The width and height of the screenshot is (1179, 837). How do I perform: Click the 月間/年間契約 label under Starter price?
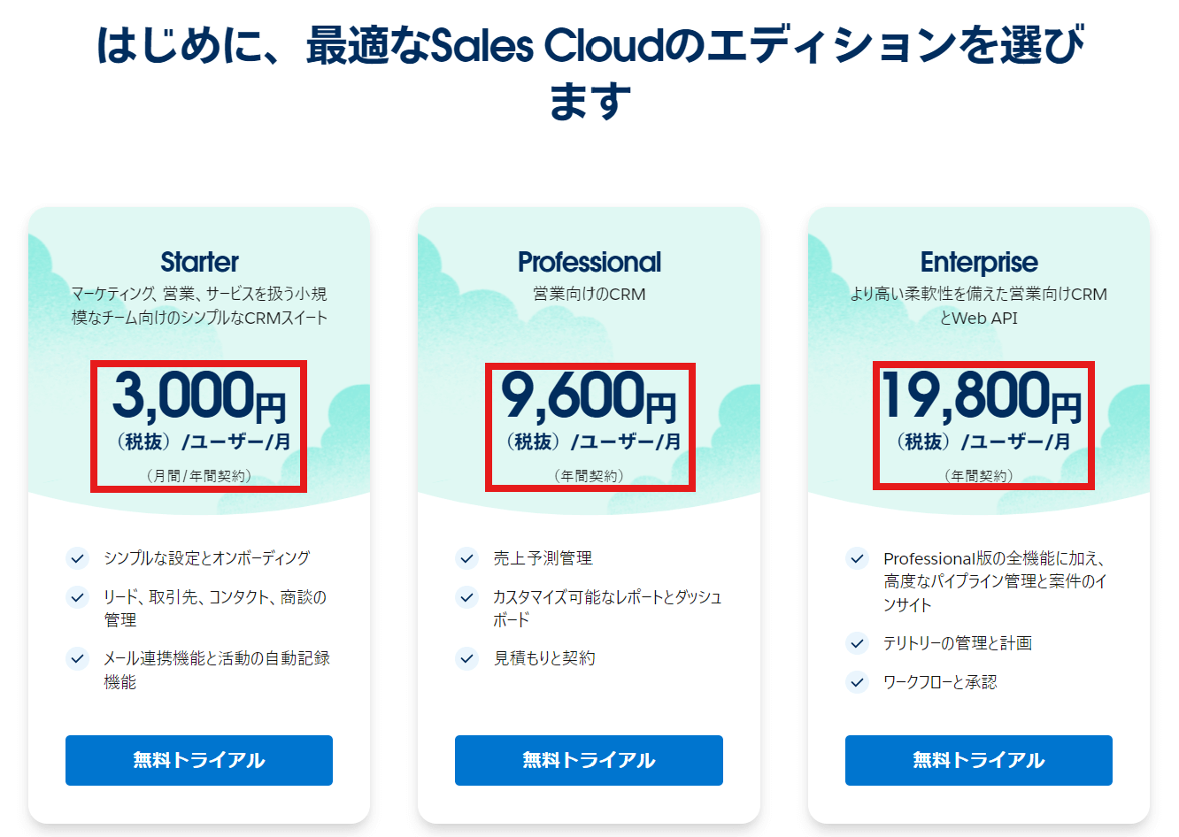198,474
